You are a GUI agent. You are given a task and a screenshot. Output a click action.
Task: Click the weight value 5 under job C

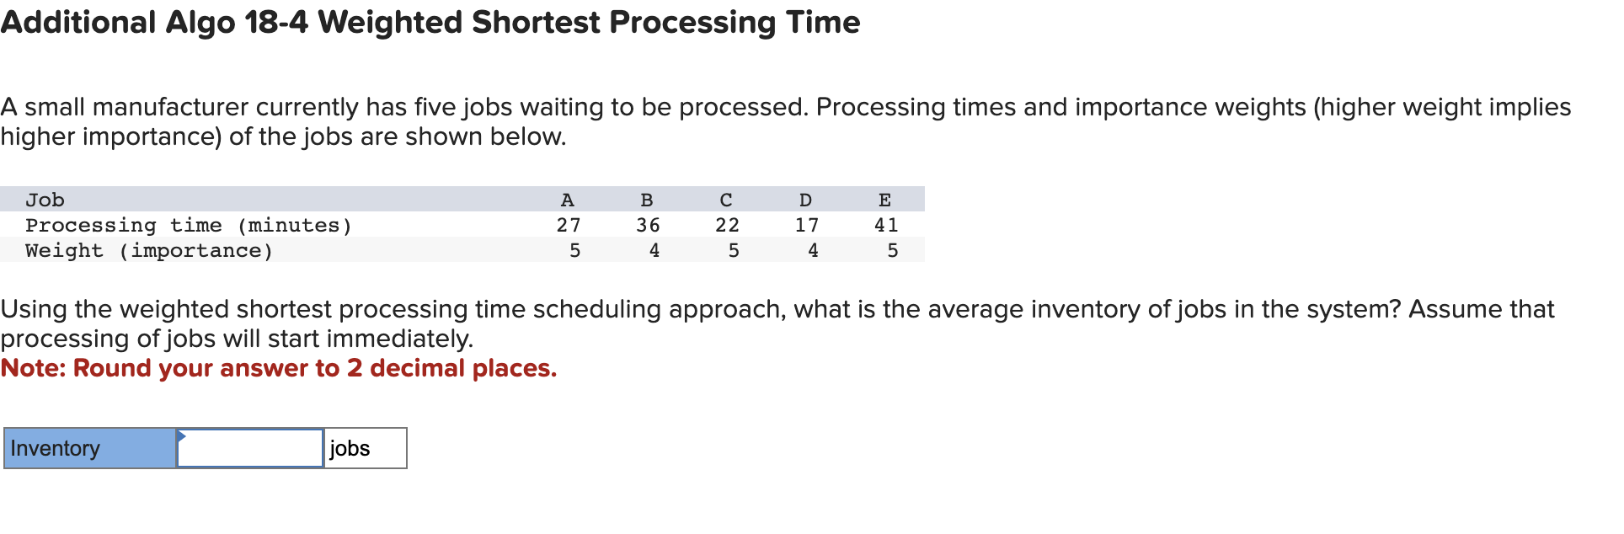[732, 249]
